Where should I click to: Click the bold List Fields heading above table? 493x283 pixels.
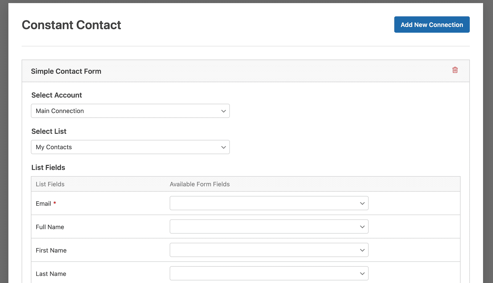click(48, 168)
